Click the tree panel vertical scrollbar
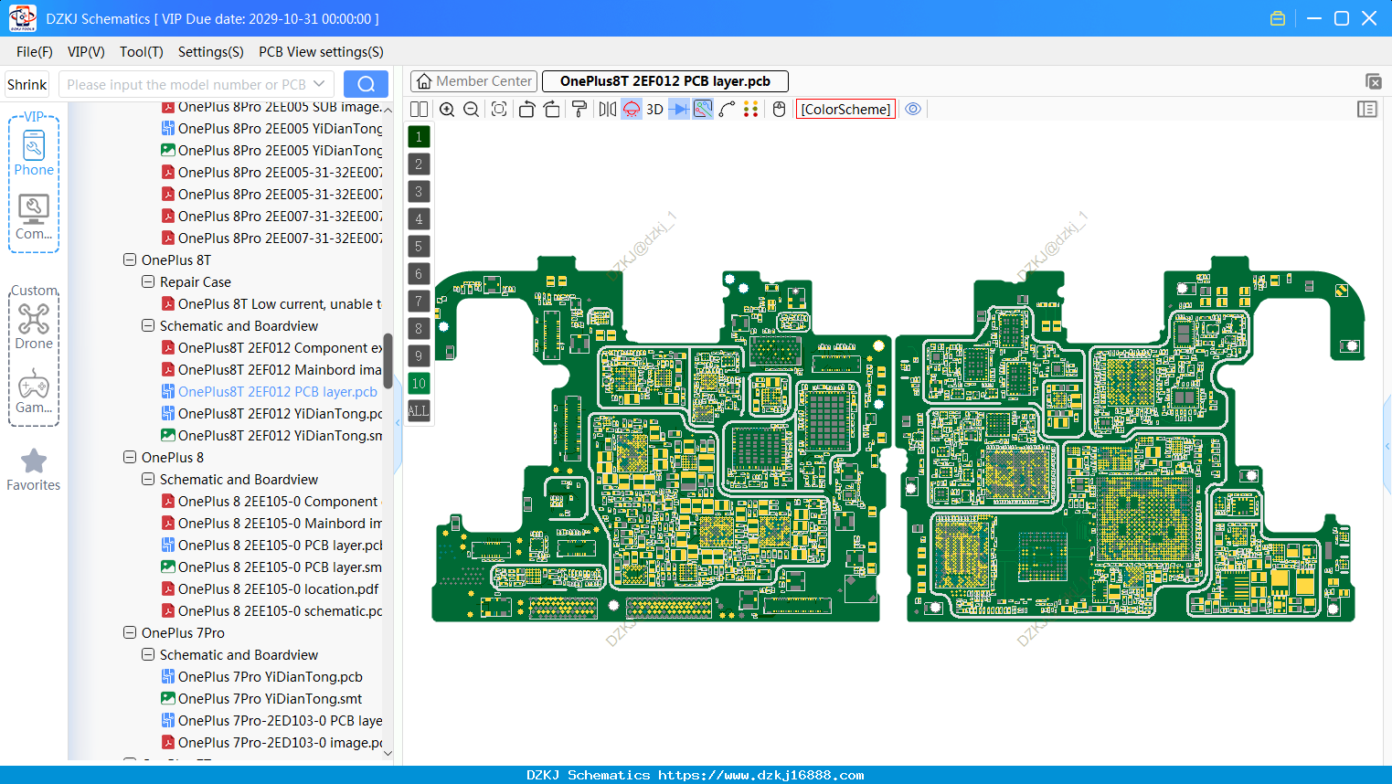This screenshot has width=1392, height=784. point(388,361)
